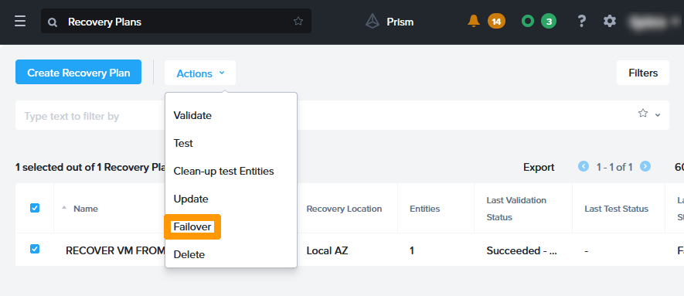
Task: Open the Filters panel button
Action: [x=643, y=73]
